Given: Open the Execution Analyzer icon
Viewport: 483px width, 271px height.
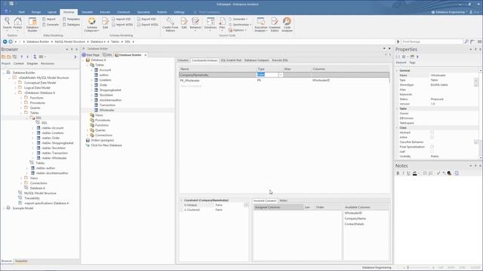Looking at the screenshot, I should pyautogui.click(x=261, y=24).
